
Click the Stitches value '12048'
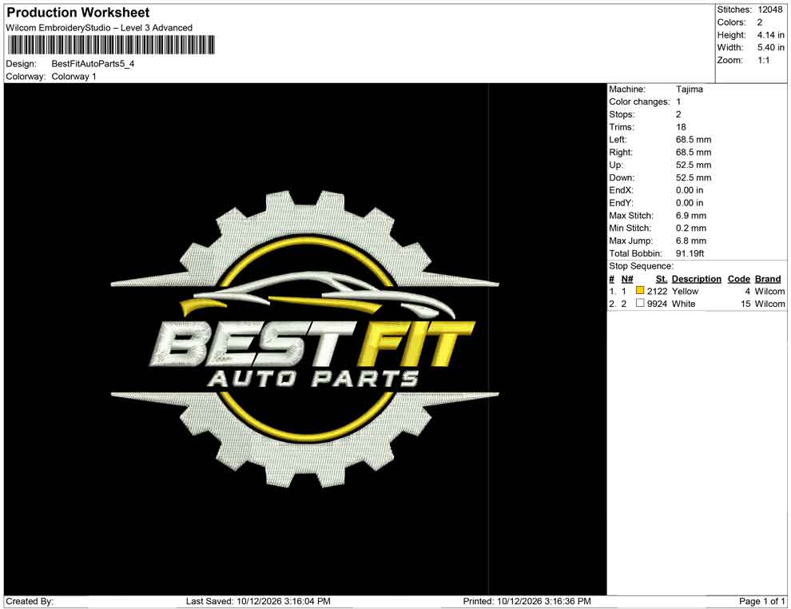tap(769, 10)
